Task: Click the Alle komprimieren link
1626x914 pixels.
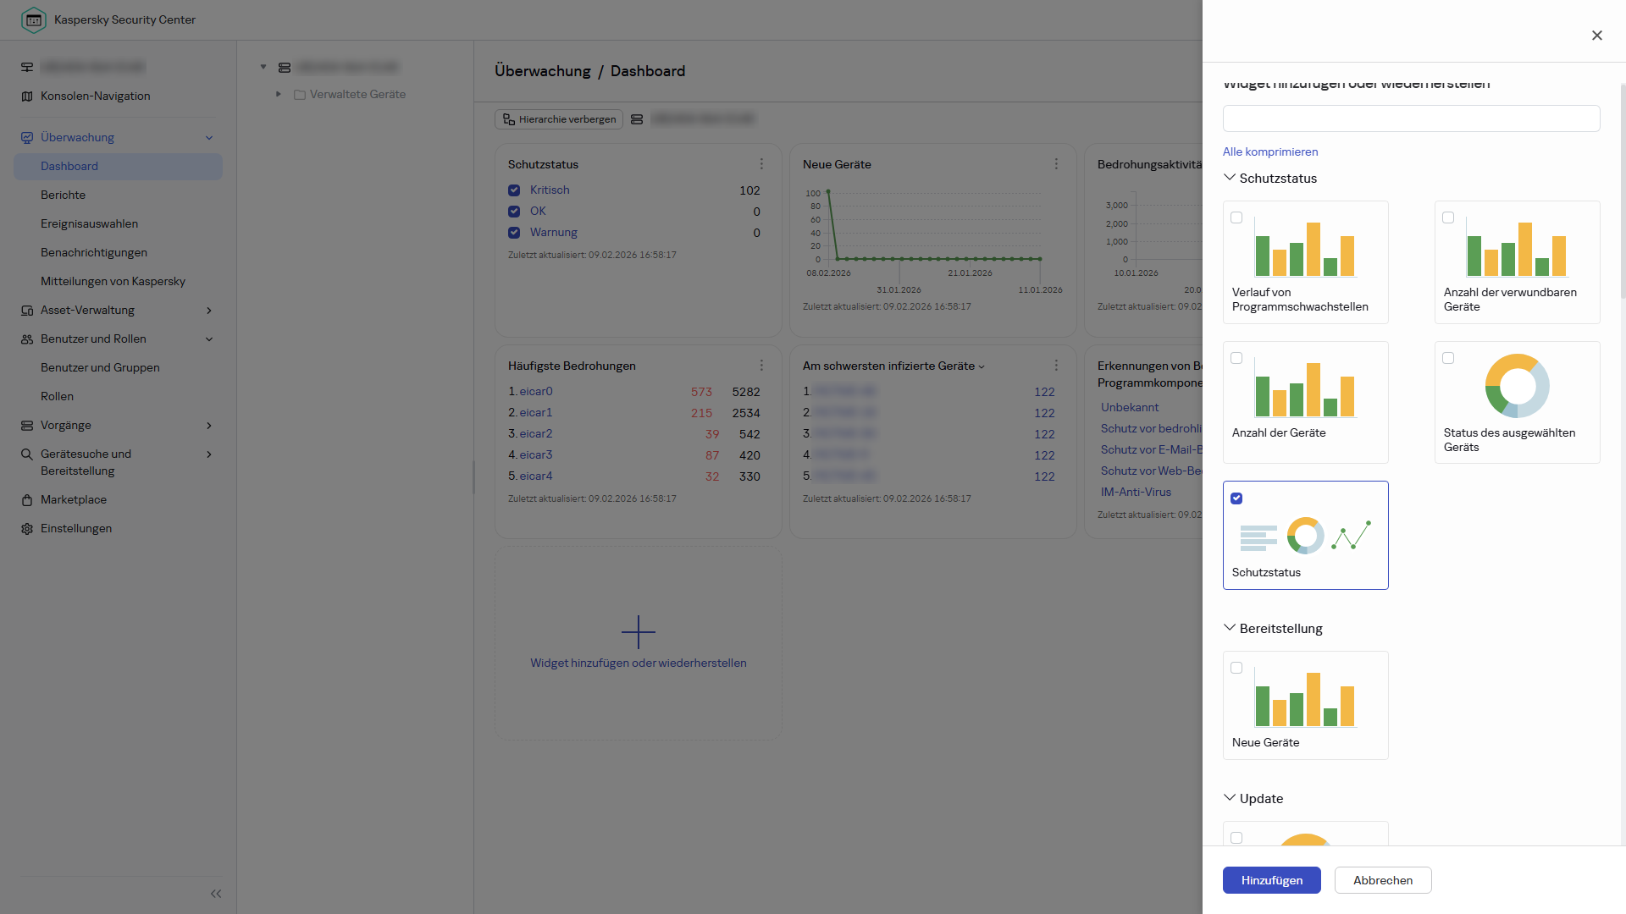Action: click(1269, 151)
